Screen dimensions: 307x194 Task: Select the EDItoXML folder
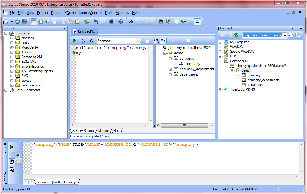[29, 62]
